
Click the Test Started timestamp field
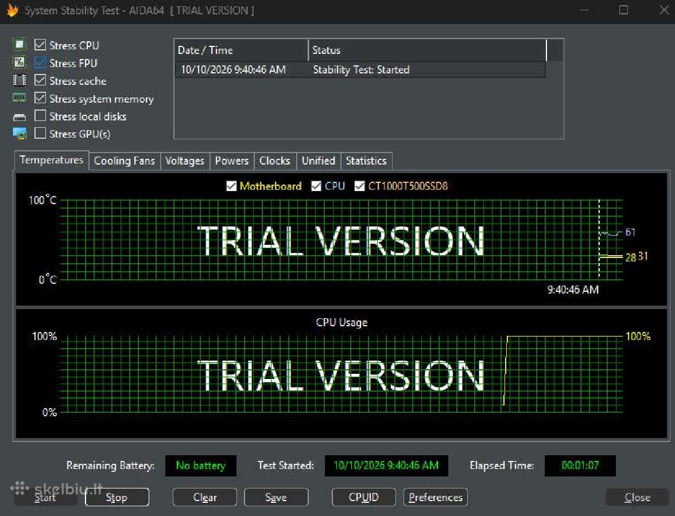tap(386, 466)
